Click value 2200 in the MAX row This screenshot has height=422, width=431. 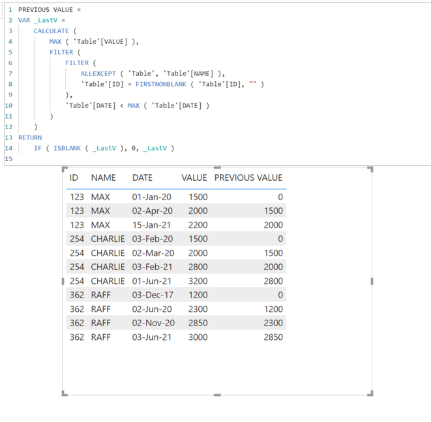click(198, 225)
